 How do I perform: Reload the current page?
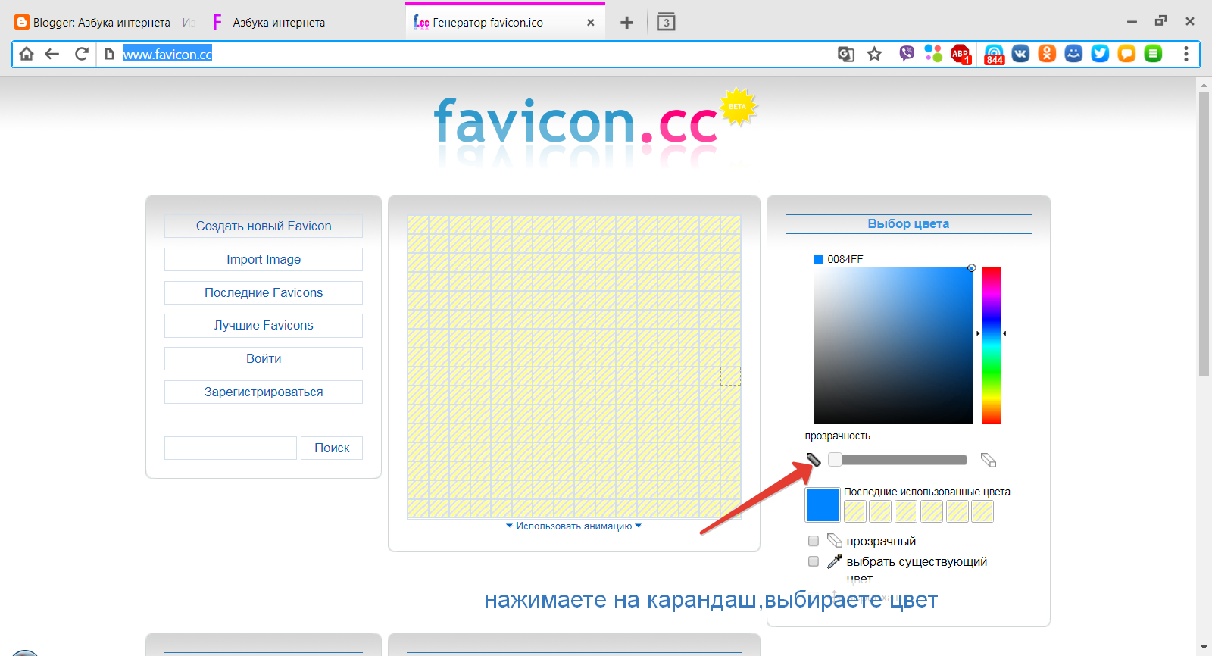tap(82, 54)
